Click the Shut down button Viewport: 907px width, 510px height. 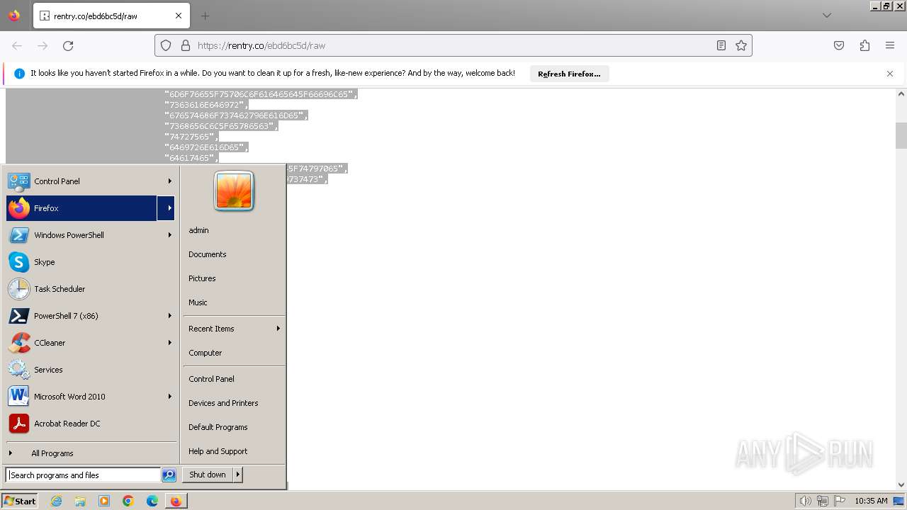pyautogui.click(x=208, y=475)
